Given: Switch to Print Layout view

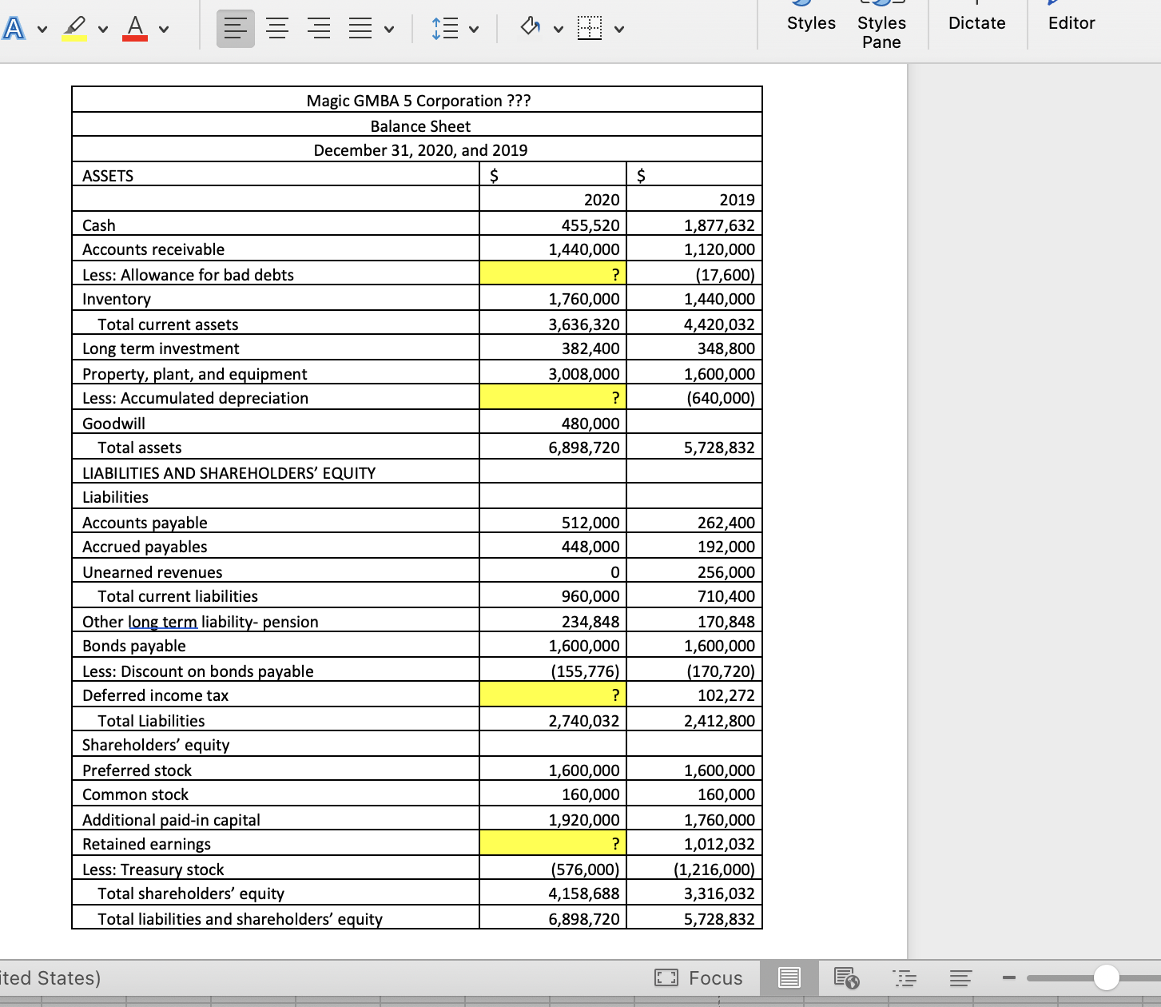Looking at the screenshot, I should coord(789,977).
